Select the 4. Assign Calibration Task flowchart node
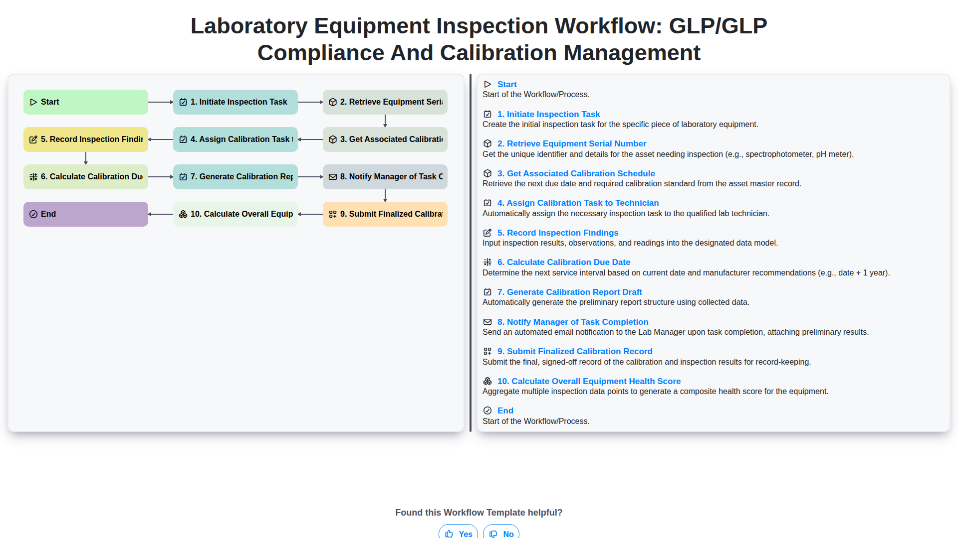Viewport: 958px width, 538px height. 236,139
